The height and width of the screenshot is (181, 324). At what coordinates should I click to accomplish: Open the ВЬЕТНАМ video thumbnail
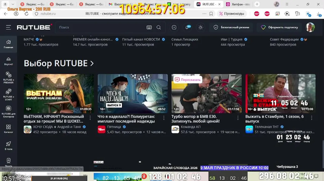pos(59,94)
